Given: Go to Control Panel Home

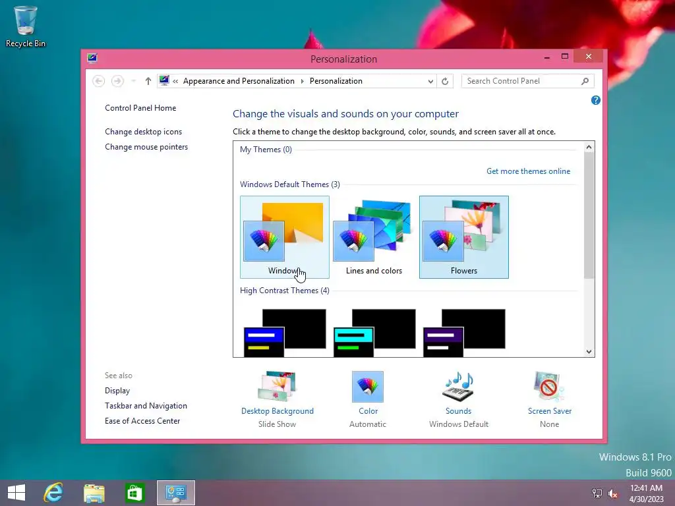Looking at the screenshot, I should coord(140,108).
